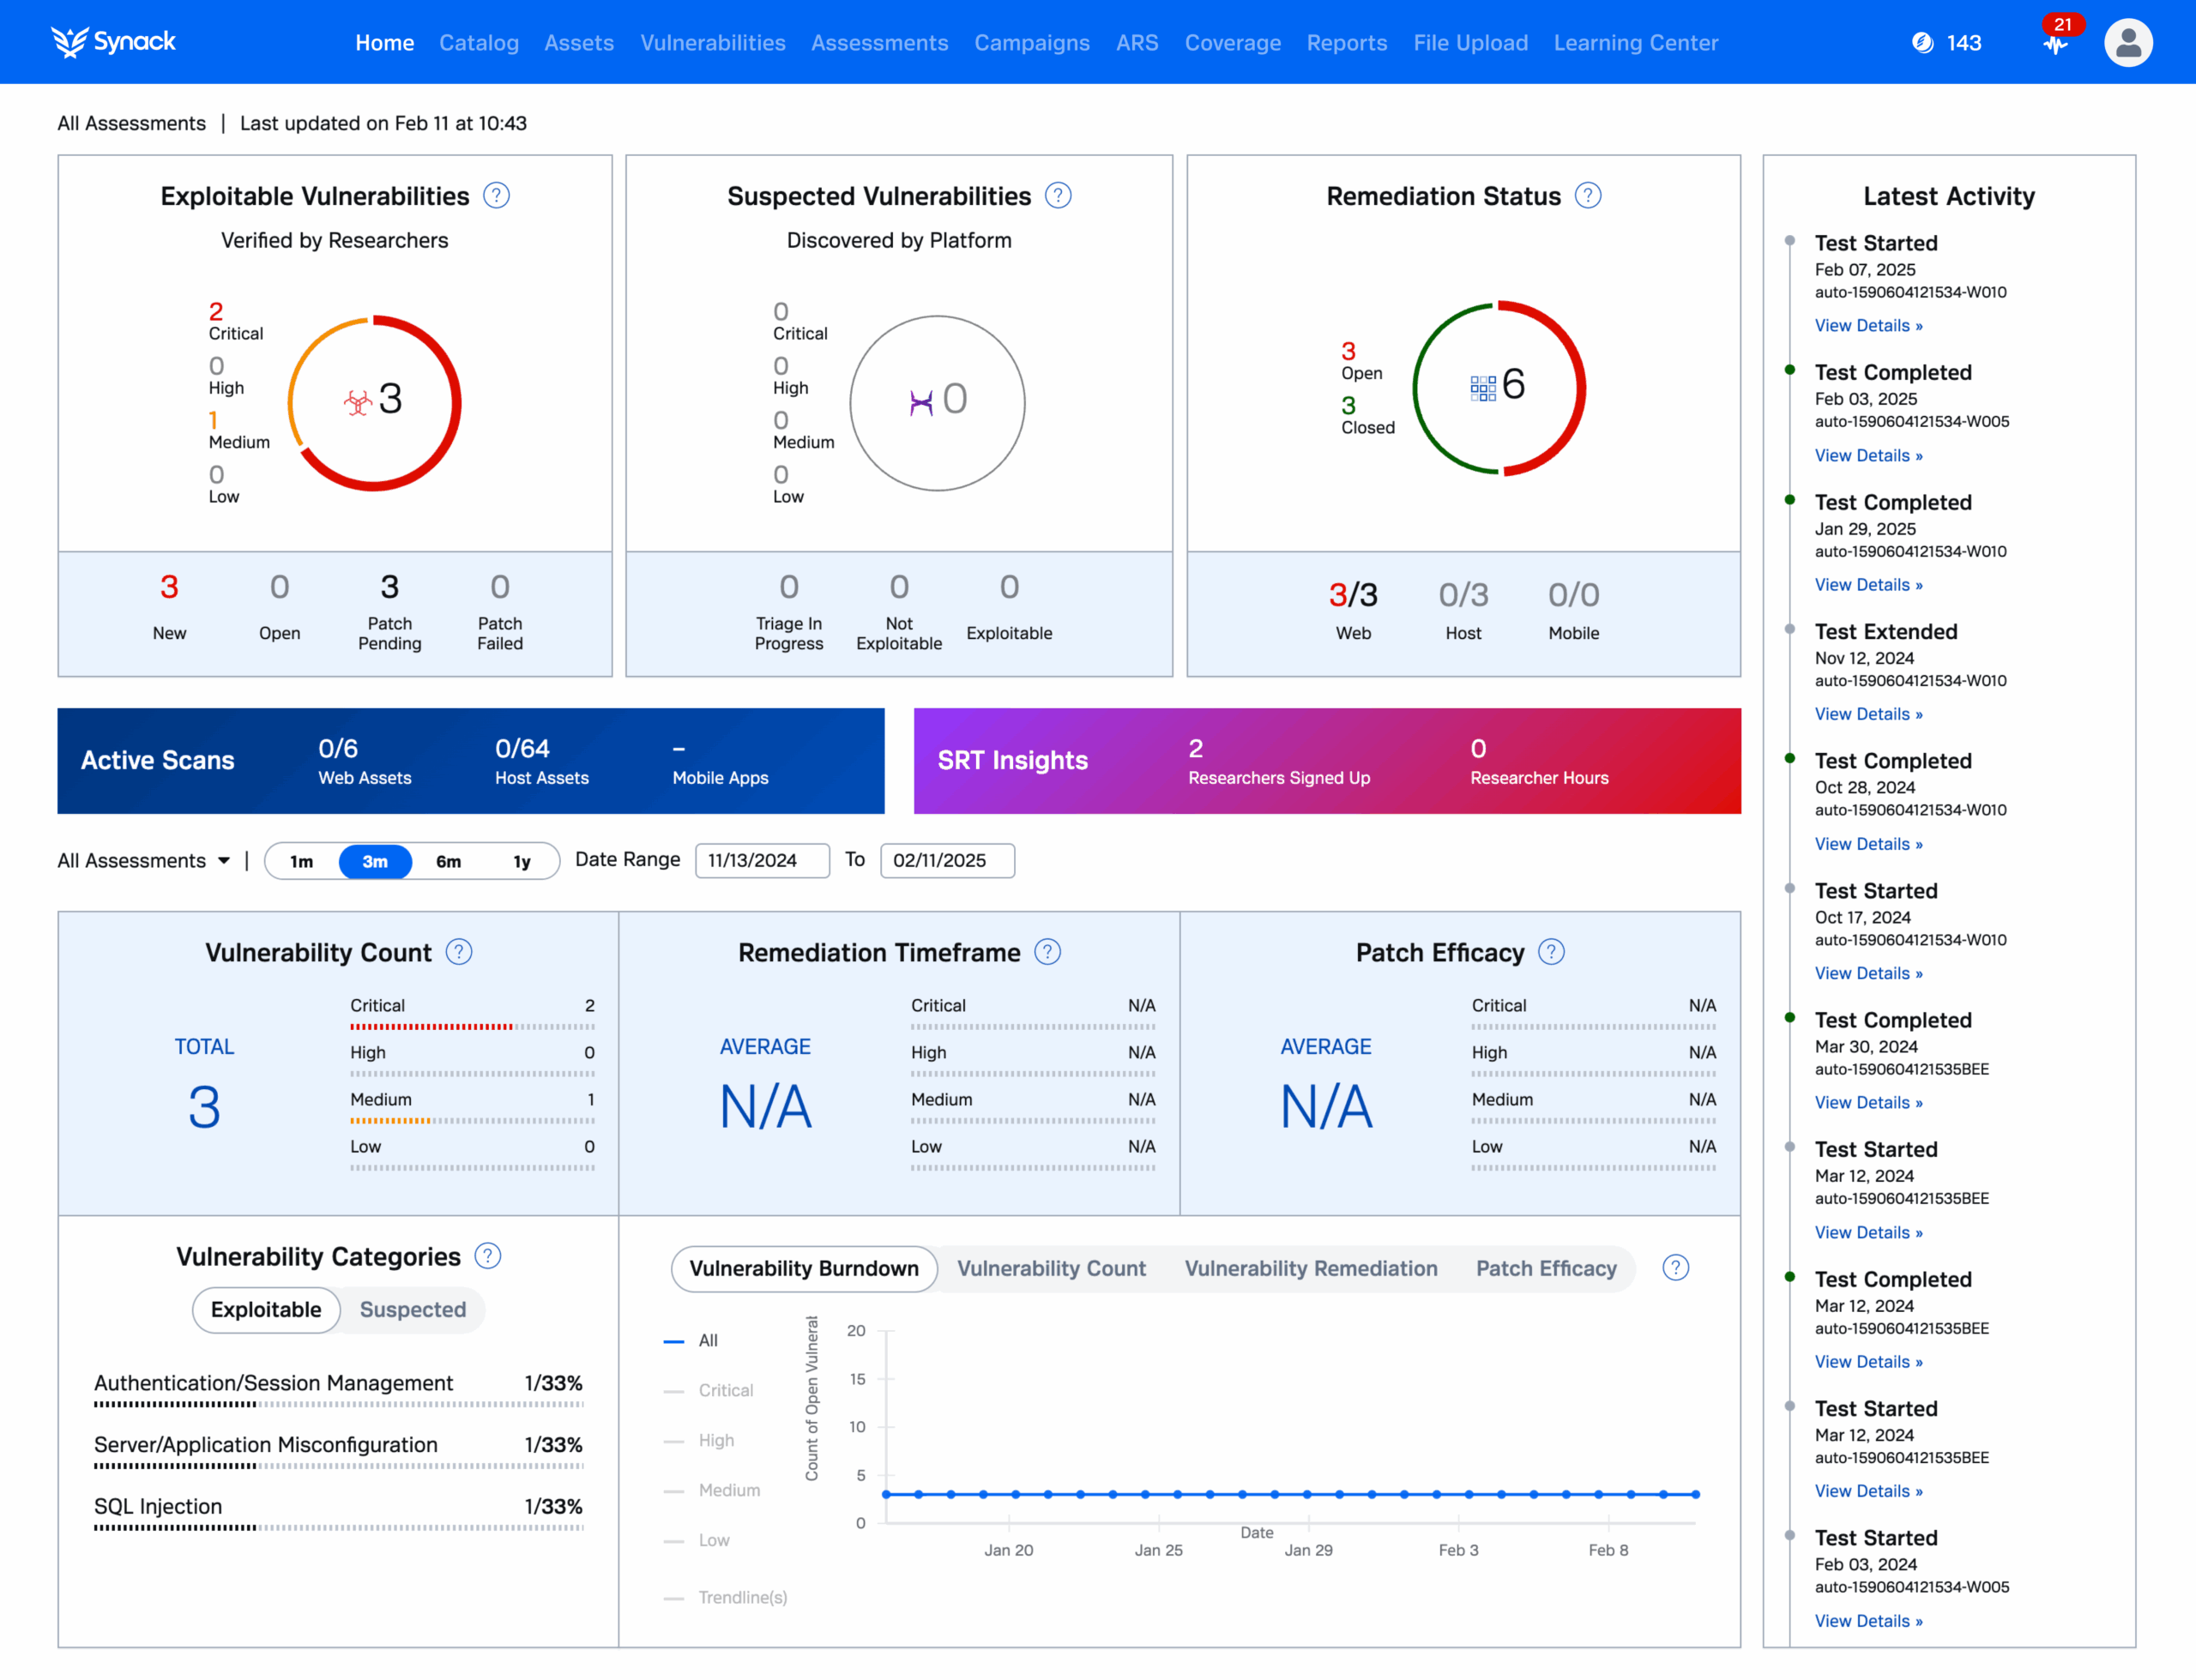Click the chart help icon beside tabs

(x=1675, y=1268)
